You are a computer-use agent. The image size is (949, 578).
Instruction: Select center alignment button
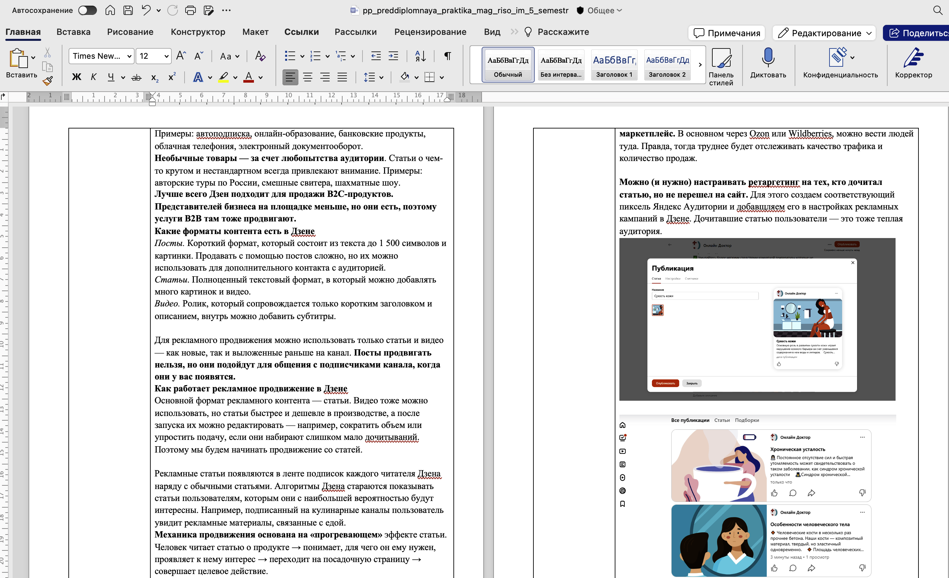coord(307,77)
